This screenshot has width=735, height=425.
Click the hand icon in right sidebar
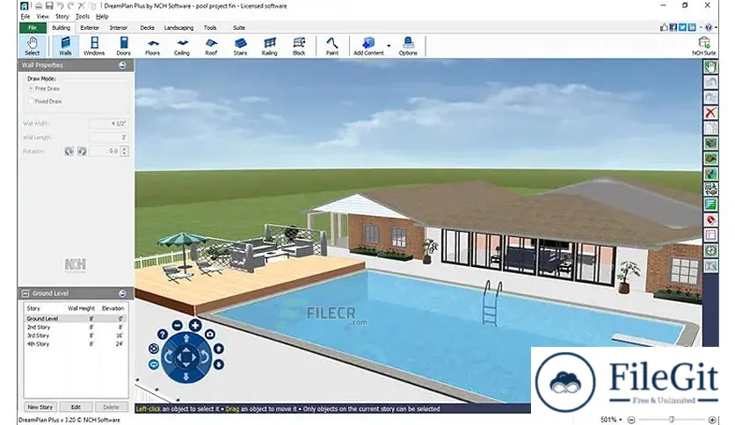pos(710,67)
